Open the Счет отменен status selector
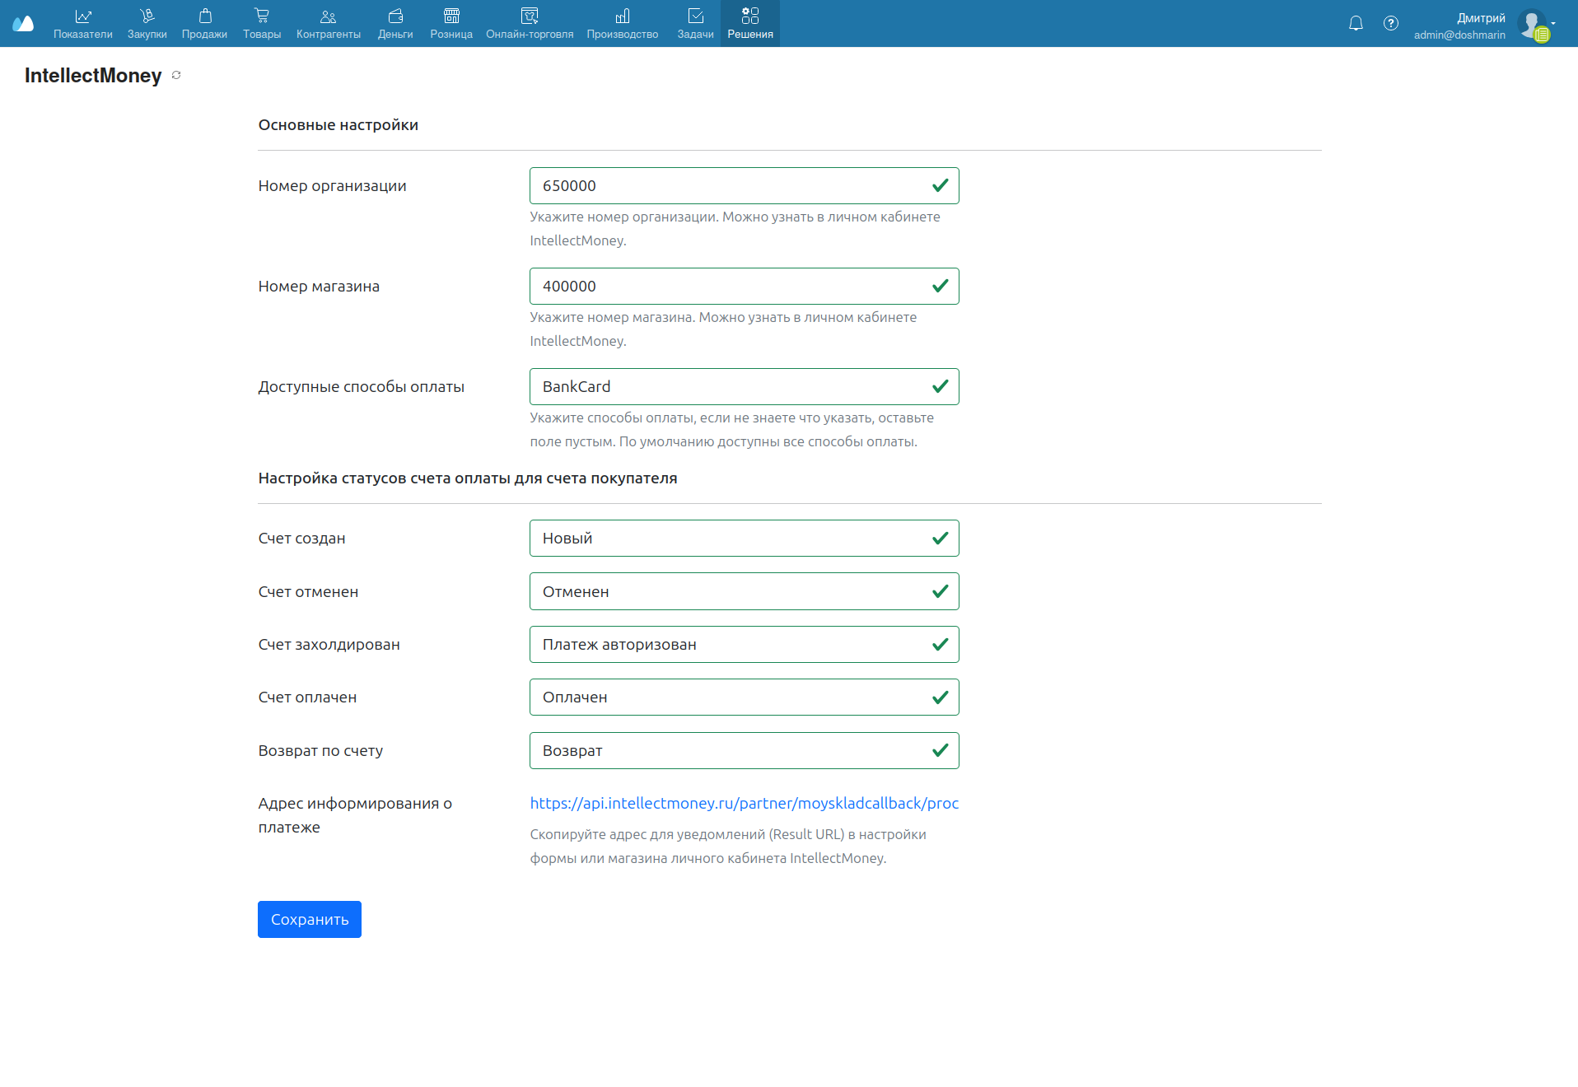The image size is (1578, 1087). point(743,591)
